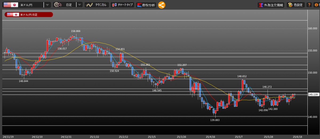
Task: Click the 140.000 price axis label
Action: (x=313, y=117)
